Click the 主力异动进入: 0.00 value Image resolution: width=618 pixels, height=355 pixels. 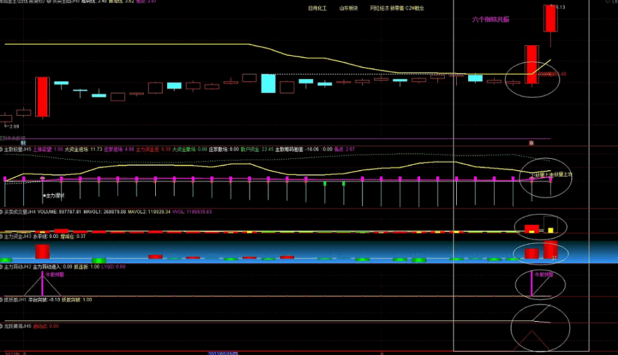53,267
